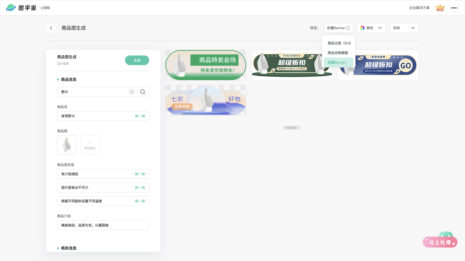The image size is (465, 261).
Task: Open the 马上吐槽 feedback widget
Action: tap(440, 240)
